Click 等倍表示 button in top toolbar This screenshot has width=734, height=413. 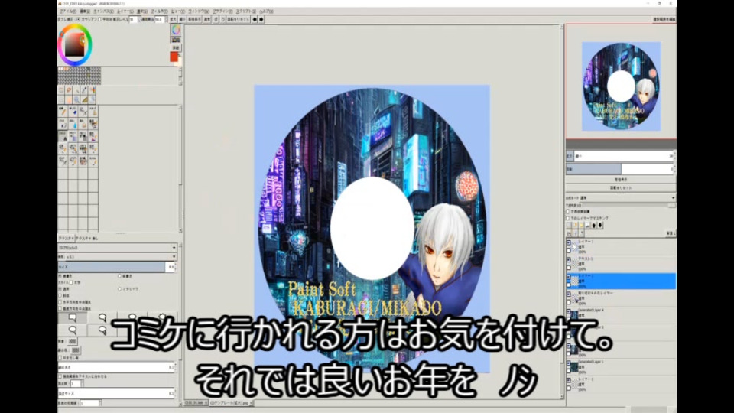point(194,20)
